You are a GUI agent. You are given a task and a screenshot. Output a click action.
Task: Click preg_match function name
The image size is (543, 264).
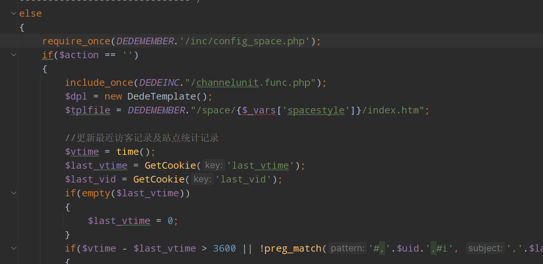click(x=293, y=248)
